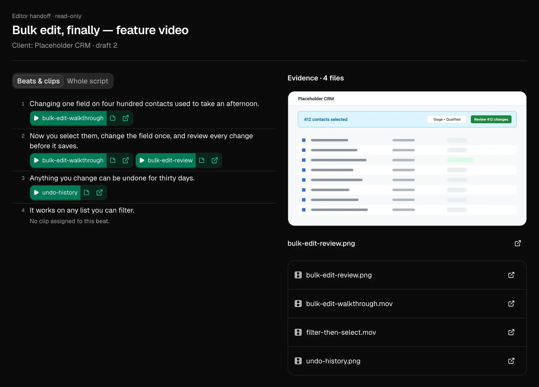539x387 pixels.
Task: Open undo-history clip in external window
Action: [x=100, y=192]
